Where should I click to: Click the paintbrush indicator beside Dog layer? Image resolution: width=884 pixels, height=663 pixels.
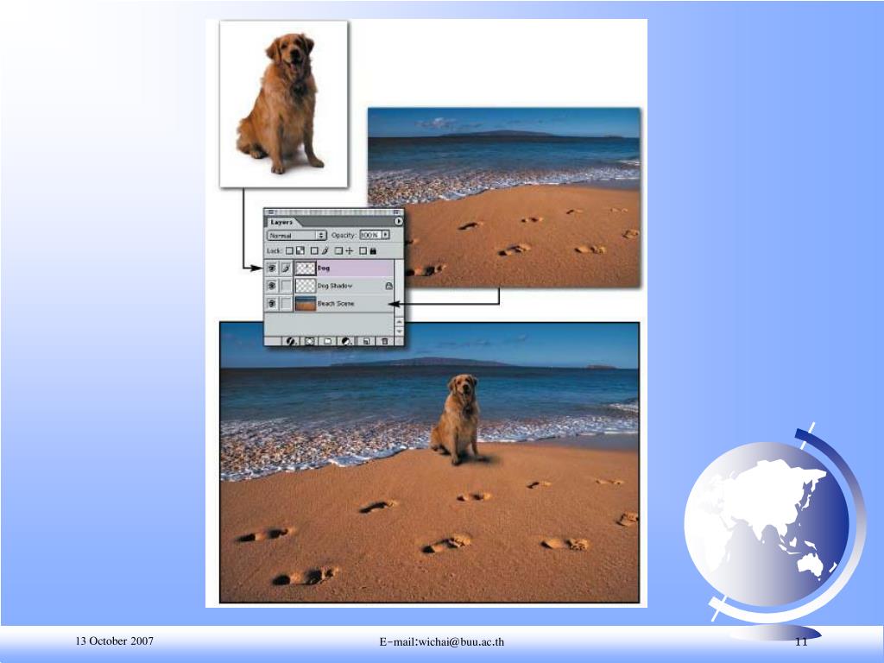click(x=286, y=268)
